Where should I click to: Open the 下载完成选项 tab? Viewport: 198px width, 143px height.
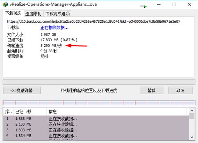click(58, 14)
